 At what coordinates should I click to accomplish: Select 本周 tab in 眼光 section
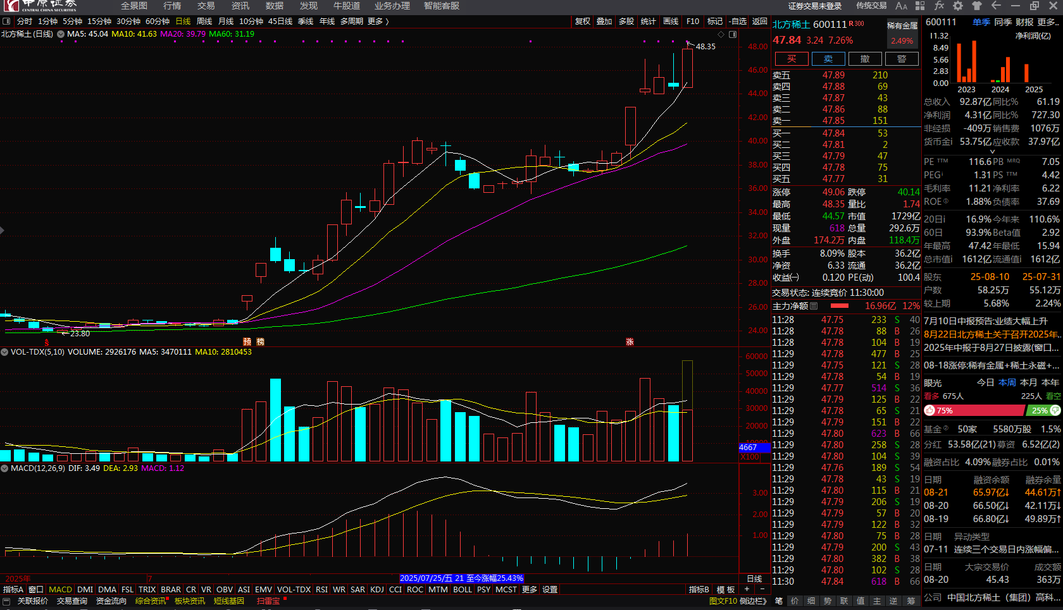[1007, 382]
